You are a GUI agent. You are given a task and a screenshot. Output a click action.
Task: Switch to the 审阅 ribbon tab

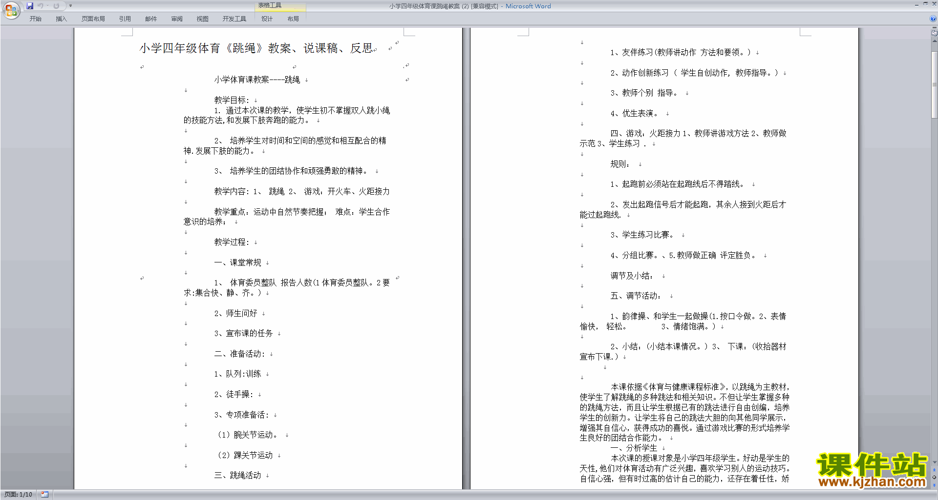point(177,19)
